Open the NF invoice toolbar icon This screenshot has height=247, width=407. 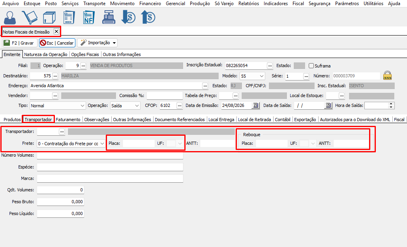88,18
